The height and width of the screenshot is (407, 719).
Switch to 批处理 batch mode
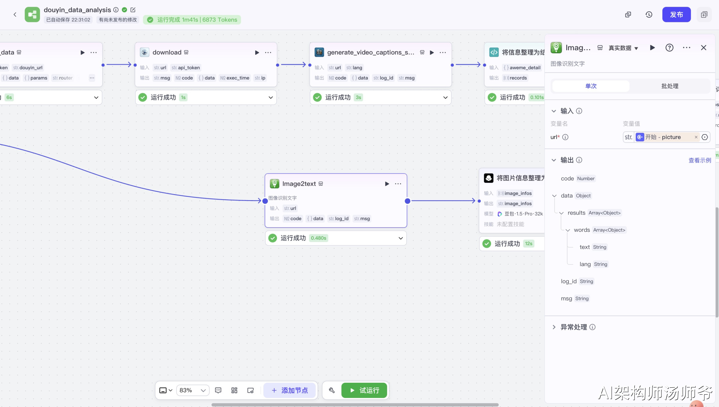[669, 86]
